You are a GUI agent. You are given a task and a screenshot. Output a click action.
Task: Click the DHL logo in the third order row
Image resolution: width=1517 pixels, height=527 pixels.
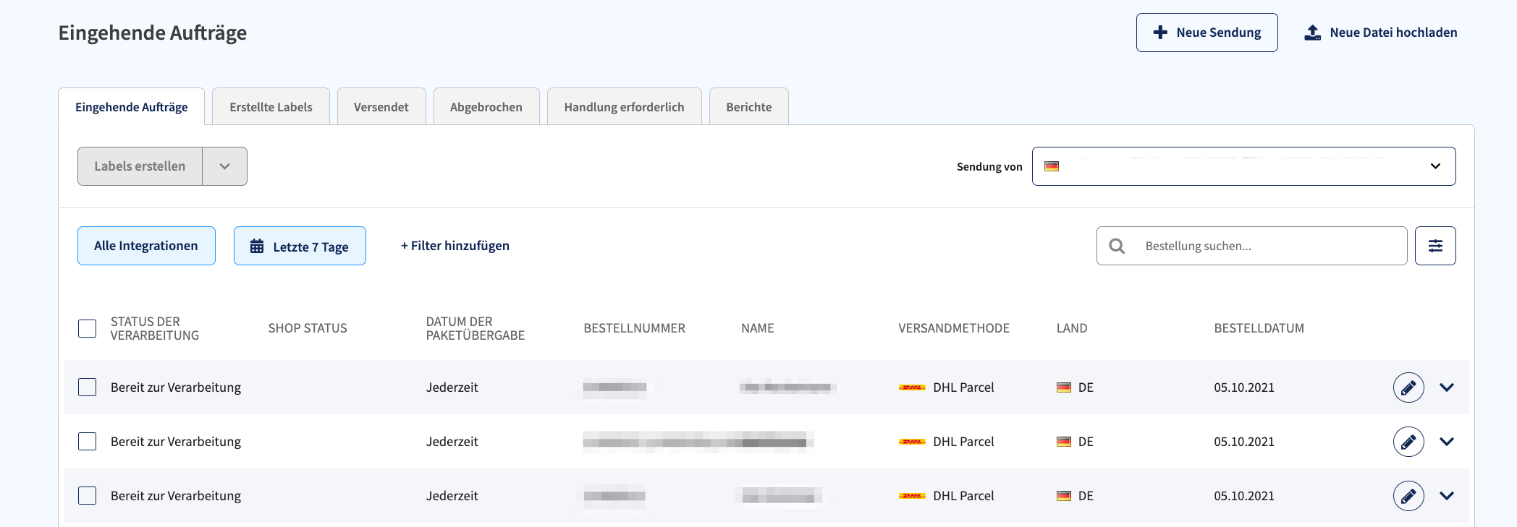pyautogui.click(x=912, y=496)
